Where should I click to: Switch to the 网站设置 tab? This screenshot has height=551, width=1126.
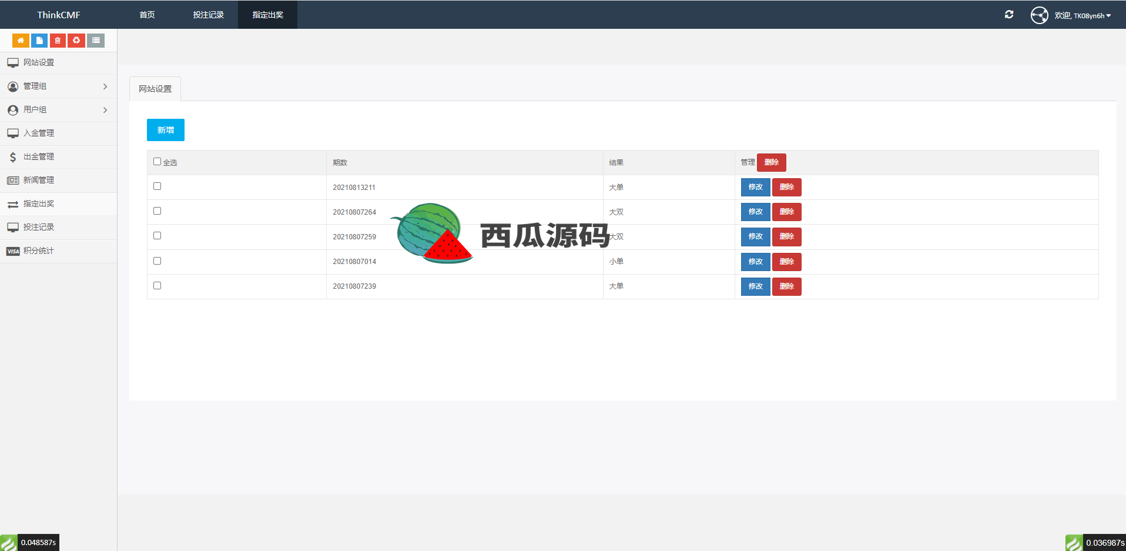155,89
